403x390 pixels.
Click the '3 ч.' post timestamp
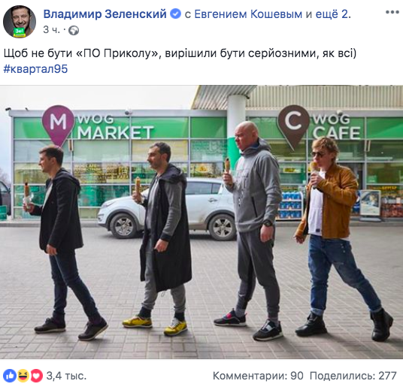(x=51, y=30)
